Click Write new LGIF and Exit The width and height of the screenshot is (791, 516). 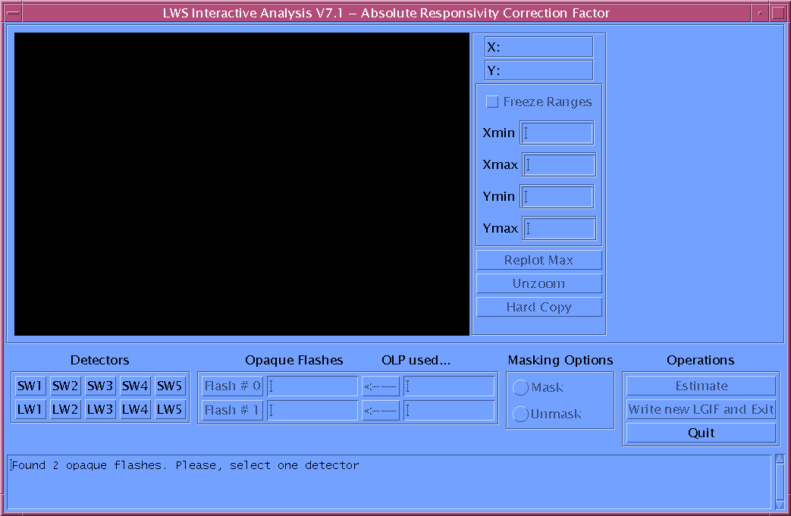pos(701,409)
